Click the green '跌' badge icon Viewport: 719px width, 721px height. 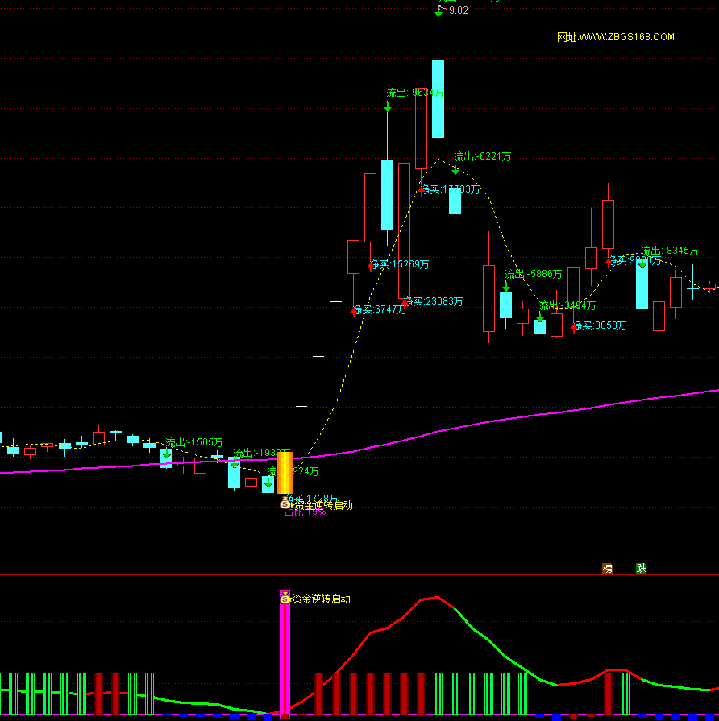(642, 568)
